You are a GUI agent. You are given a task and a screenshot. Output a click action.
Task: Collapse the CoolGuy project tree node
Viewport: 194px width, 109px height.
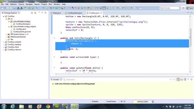coord(4,16)
